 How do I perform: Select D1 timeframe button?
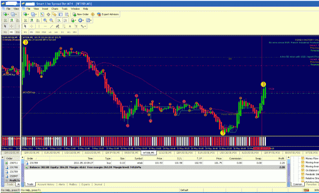coord(62,32)
